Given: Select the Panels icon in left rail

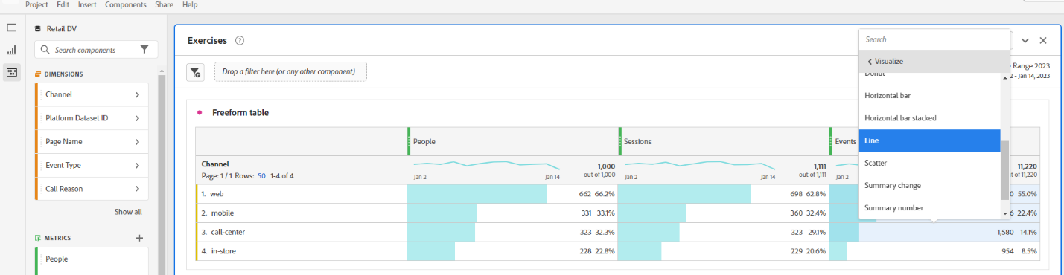Looking at the screenshot, I should coord(12,27).
